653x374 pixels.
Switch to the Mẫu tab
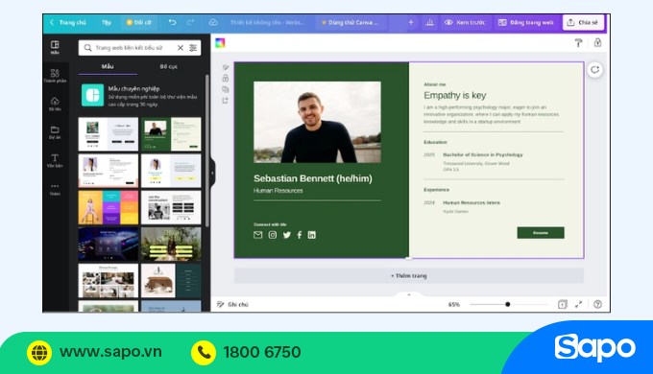pos(108,66)
